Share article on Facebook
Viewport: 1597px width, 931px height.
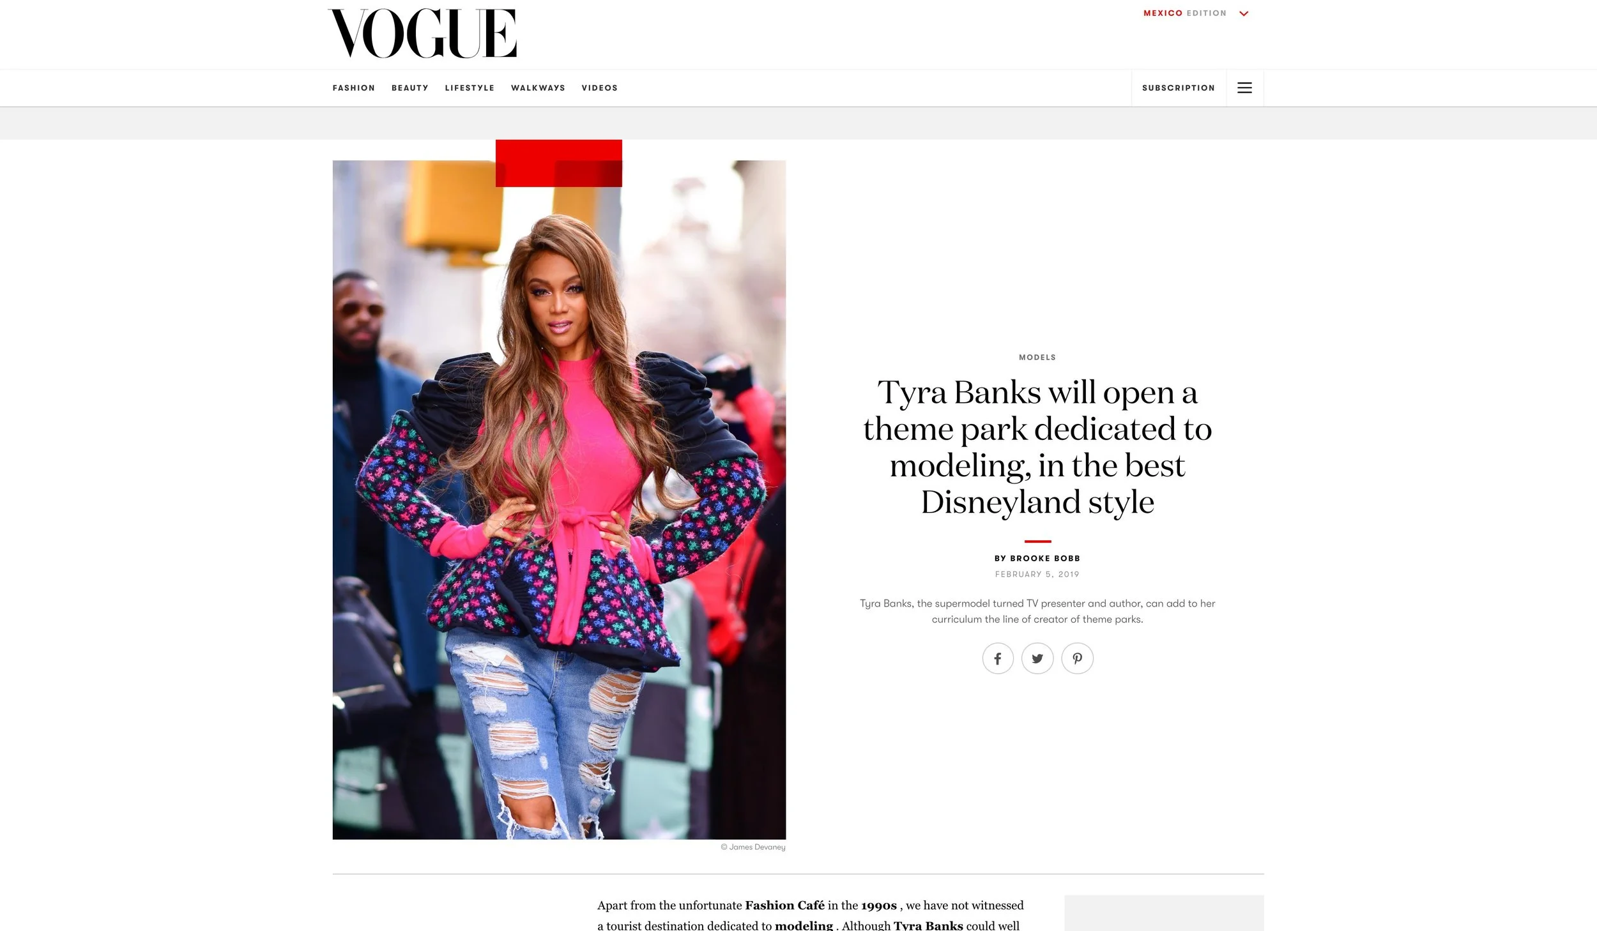click(x=998, y=658)
